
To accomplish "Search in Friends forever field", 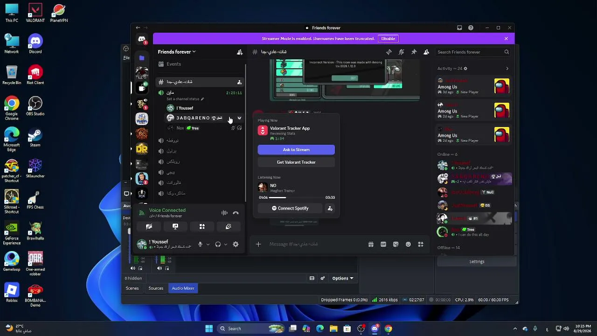I will coord(473,52).
